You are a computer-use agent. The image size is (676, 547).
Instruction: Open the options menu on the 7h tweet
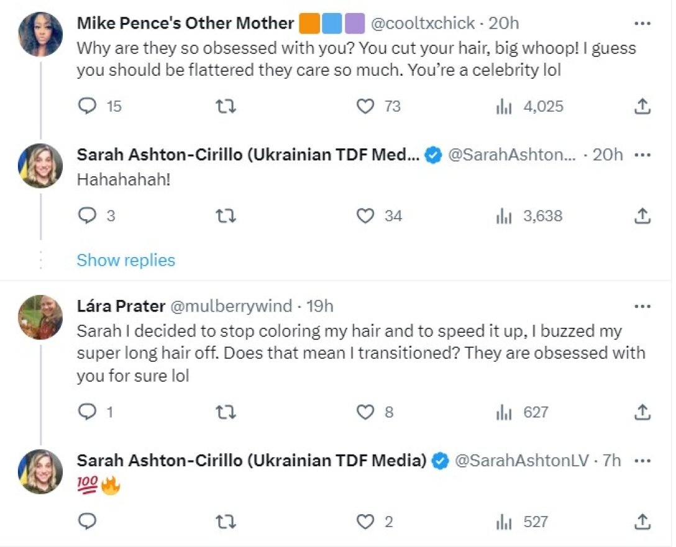(642, 461)
